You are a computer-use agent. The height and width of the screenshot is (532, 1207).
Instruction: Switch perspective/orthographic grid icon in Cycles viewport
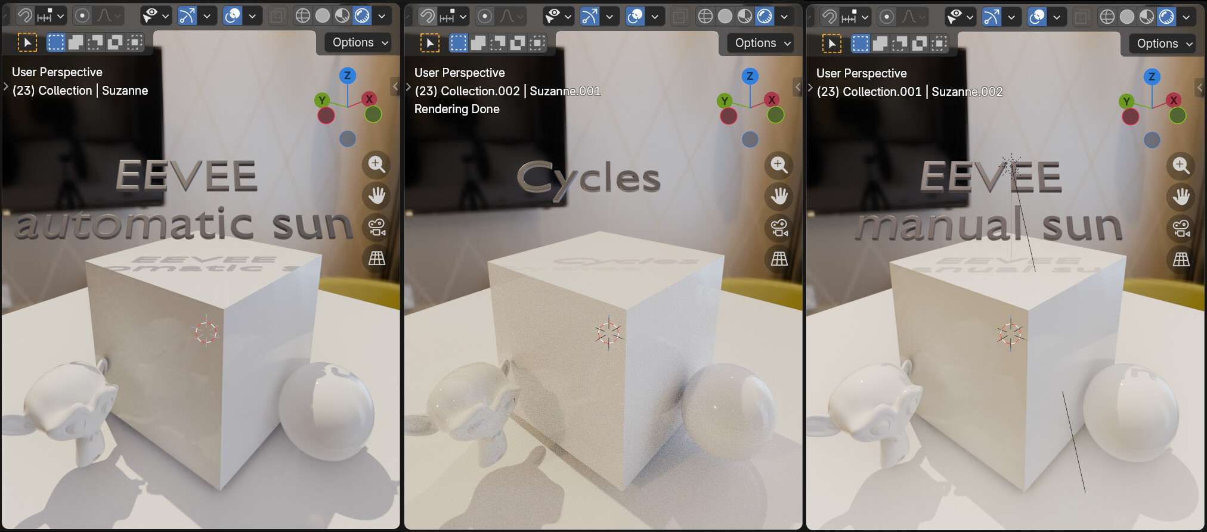(x=779, y=259)
